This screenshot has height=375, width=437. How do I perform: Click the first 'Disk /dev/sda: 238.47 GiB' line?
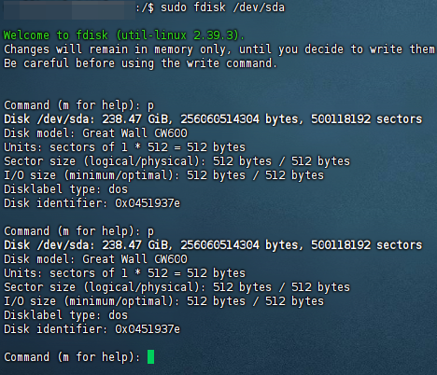coord(213,119)
